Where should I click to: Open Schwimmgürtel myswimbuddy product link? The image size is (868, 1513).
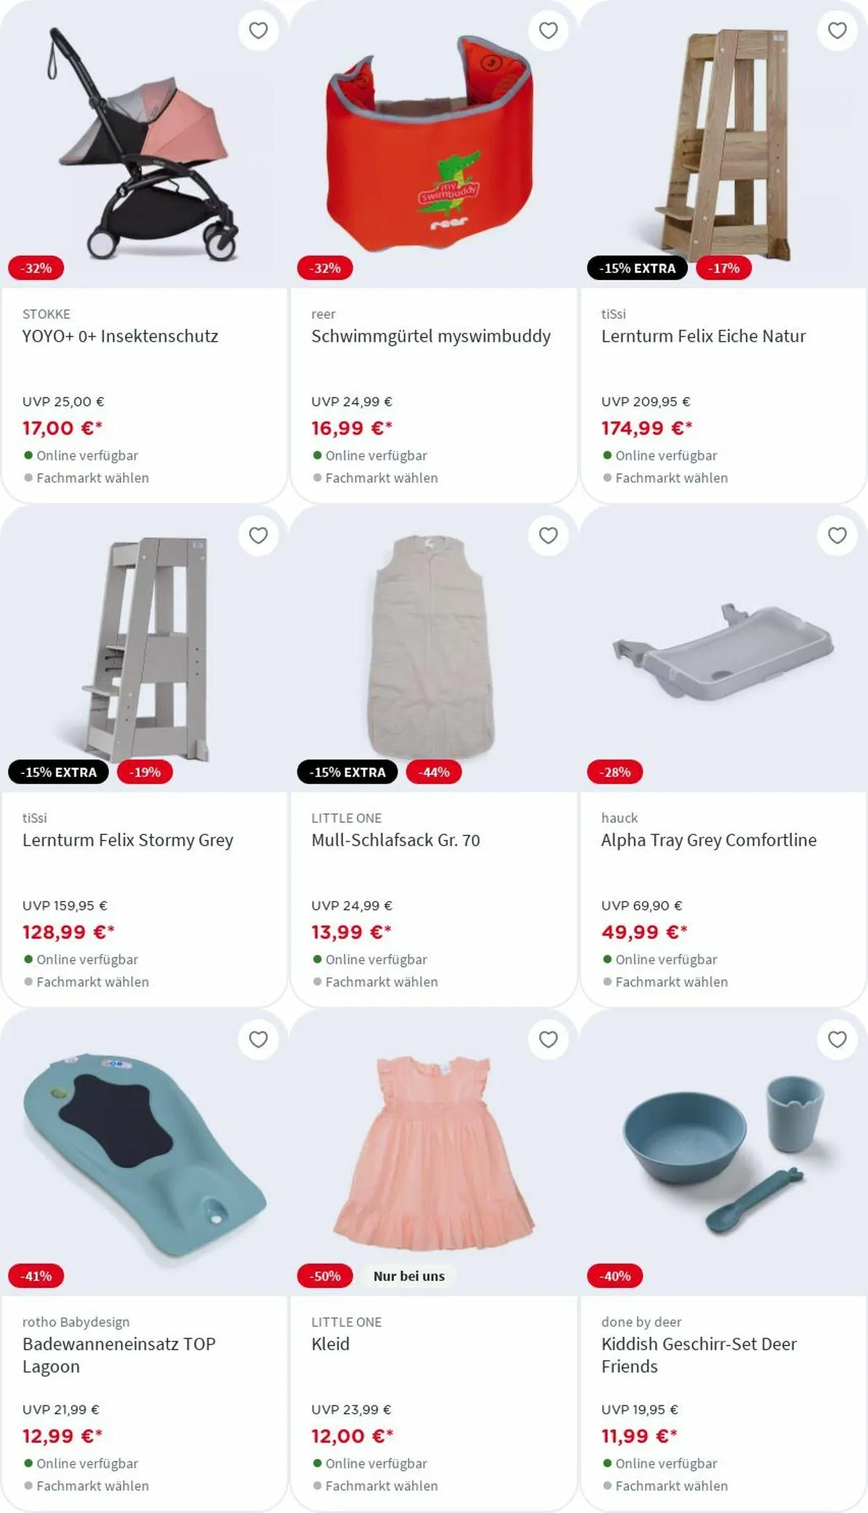431,336
